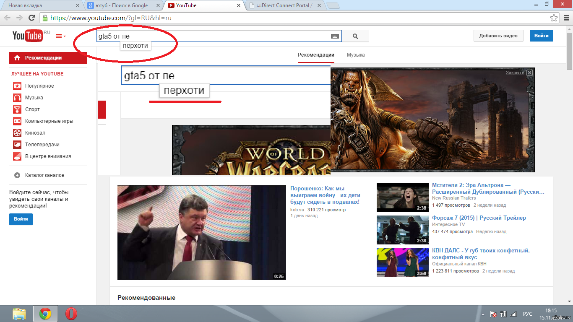Viewport: 573px width, 322px height.
Task: Click the 'Добавить видео' button
Action: (498, 36)
